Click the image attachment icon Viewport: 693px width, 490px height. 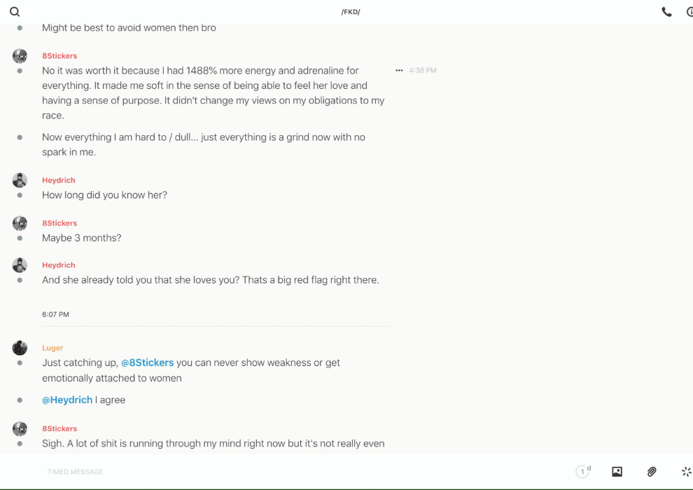tap(617, 472)
